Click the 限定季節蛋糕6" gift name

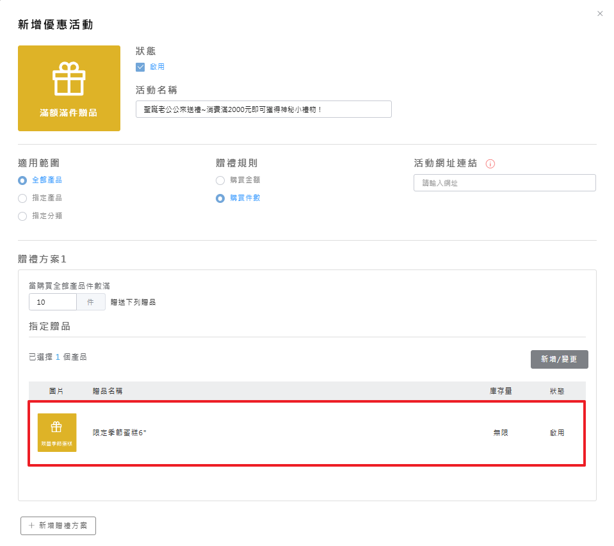coord(120,433)
